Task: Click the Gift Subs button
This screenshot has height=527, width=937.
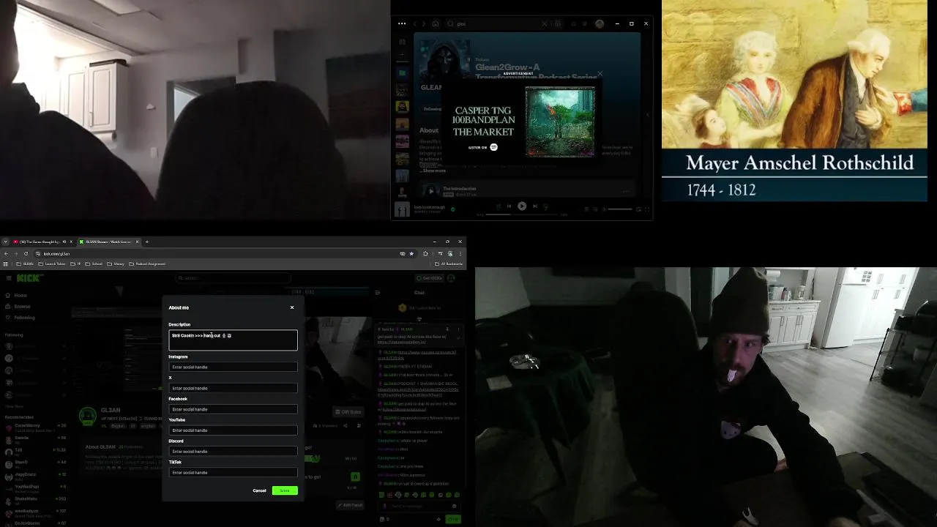Action: [x=348, y=411]
